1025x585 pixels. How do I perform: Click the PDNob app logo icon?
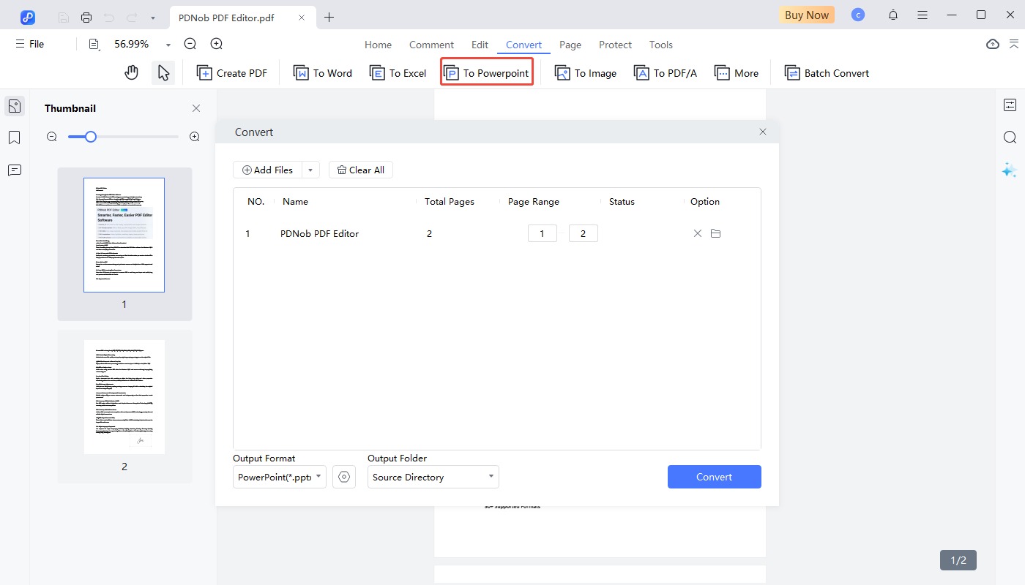click(28, 16)
